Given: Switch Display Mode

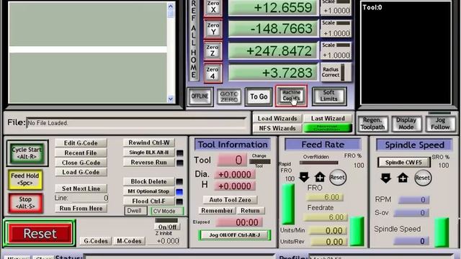Looking at the screenshot, I should click(x=406, y=124).
